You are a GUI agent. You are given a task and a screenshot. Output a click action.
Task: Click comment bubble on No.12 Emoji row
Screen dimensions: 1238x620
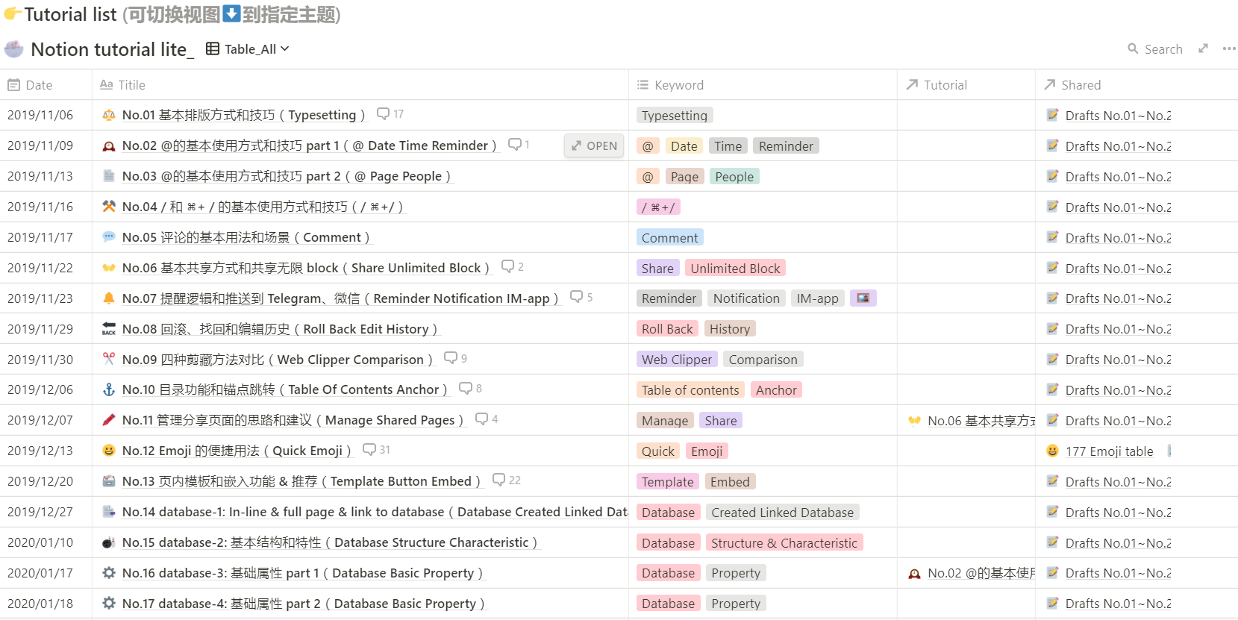(x=369, y=450)
